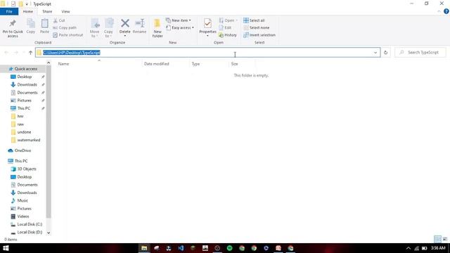Click navigation pane scroll up arrow

49,63
